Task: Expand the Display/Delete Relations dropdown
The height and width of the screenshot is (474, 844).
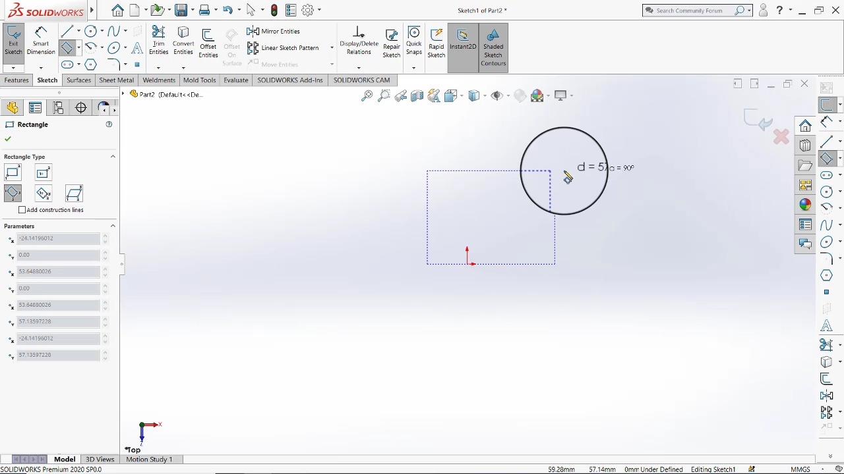Action: (x=359, y=68)
